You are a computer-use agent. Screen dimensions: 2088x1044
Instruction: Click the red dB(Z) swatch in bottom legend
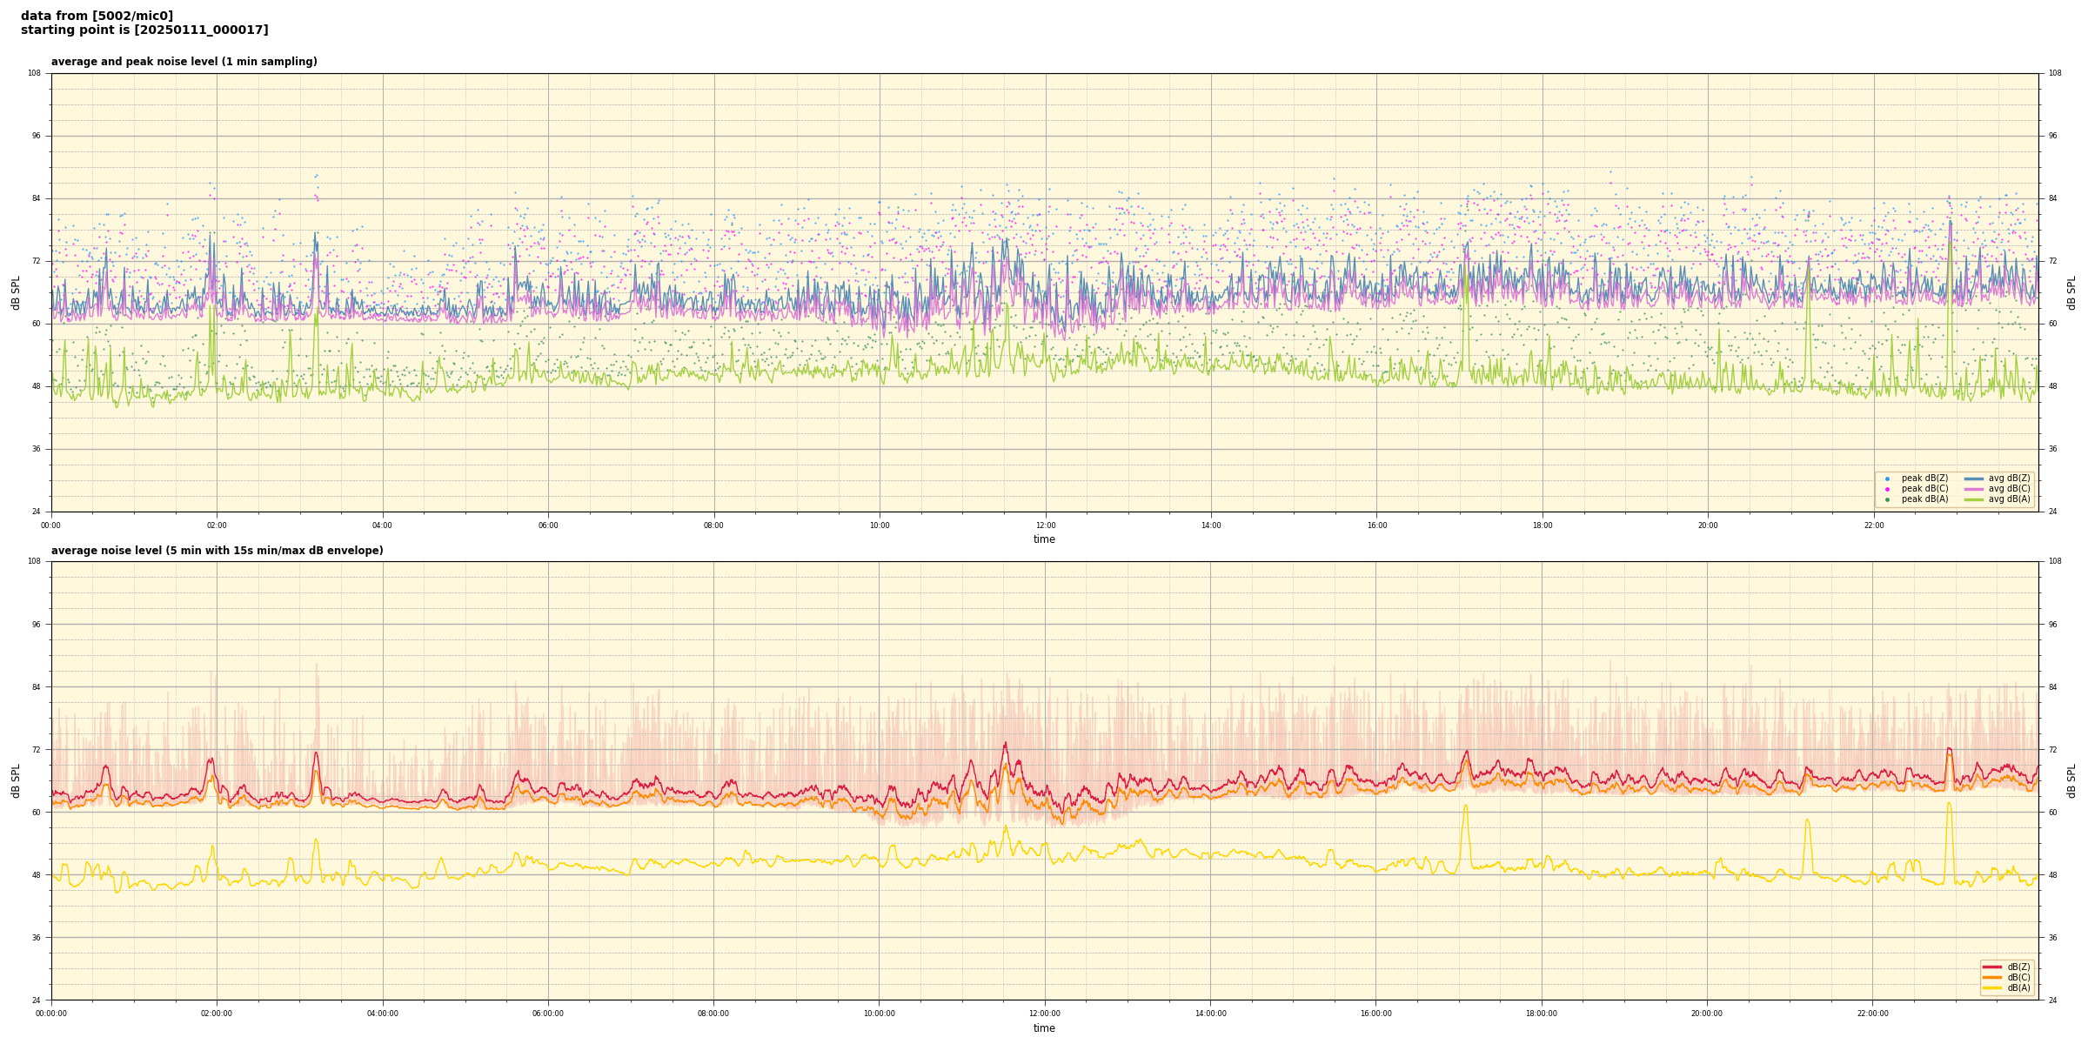click(1992, 967)
